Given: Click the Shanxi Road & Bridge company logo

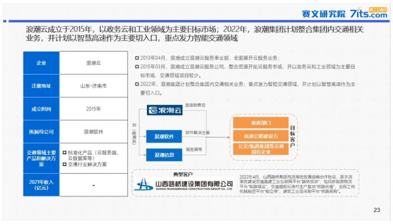Looking at the screenshot, I should click(x=184, y=185).
